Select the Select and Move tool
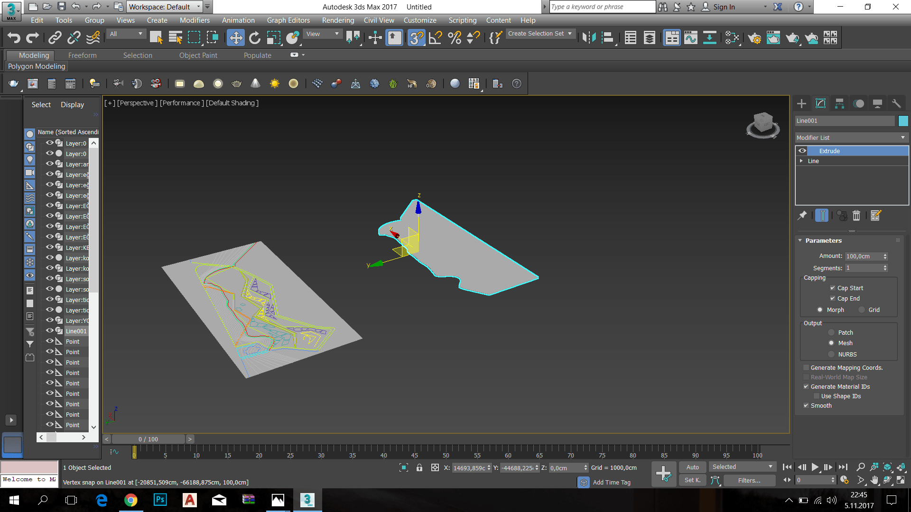Image resolution: width=911 pixels, height=512 pixels. pos(235,38)
